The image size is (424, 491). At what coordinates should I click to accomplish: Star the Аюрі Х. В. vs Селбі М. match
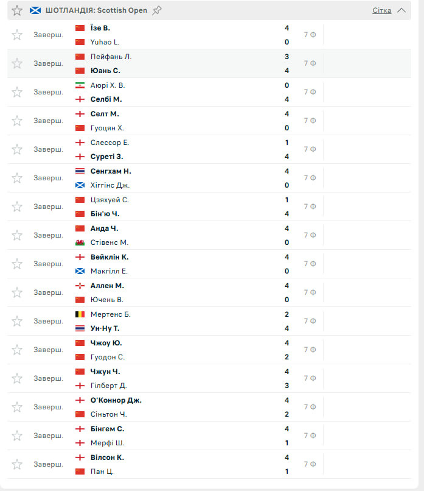pyautogui.click(x=17, y=92)
